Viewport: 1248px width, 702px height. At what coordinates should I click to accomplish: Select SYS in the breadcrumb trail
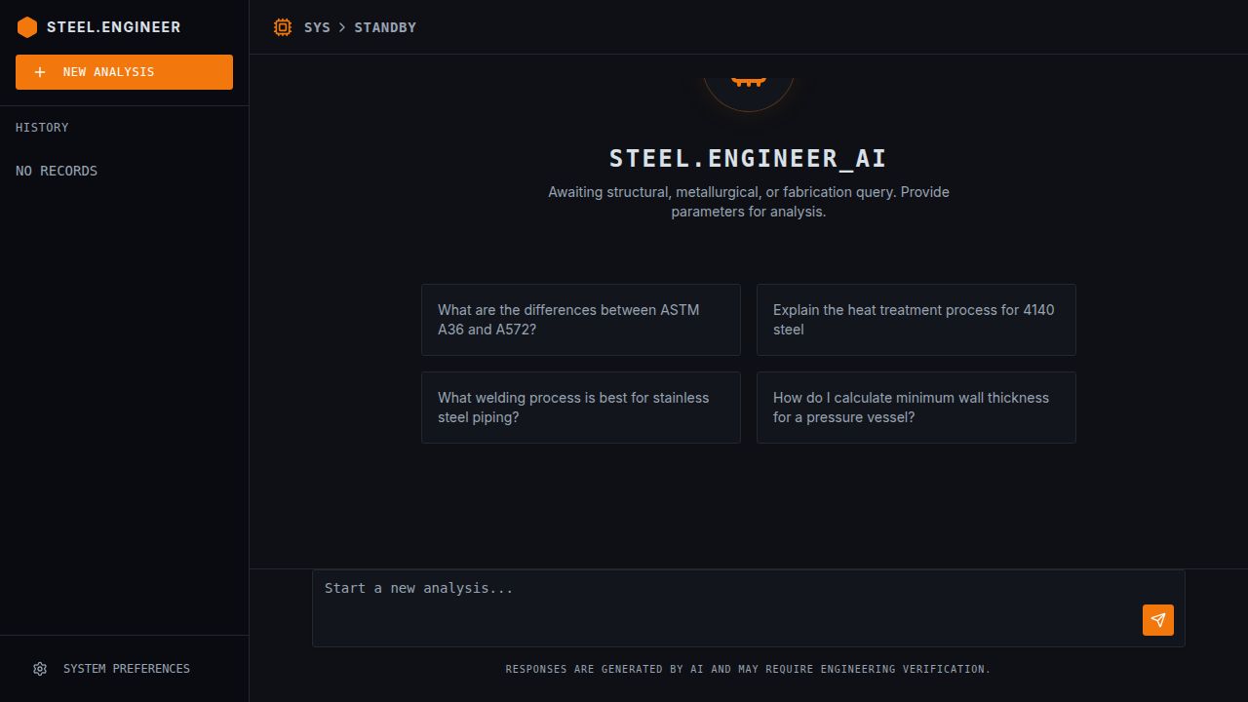[x=317, y=27]
